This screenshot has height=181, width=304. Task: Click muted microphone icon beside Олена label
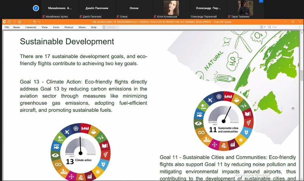tap(118, 17)
